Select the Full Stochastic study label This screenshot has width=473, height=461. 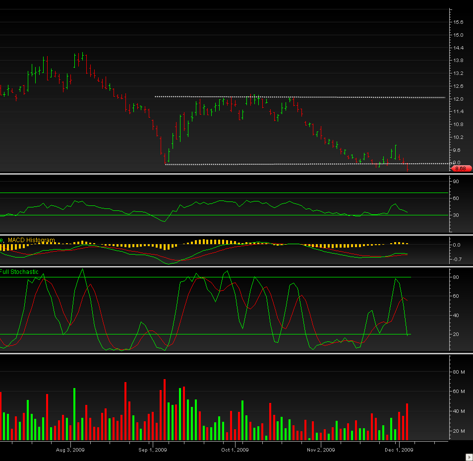[x=19, y=272]
